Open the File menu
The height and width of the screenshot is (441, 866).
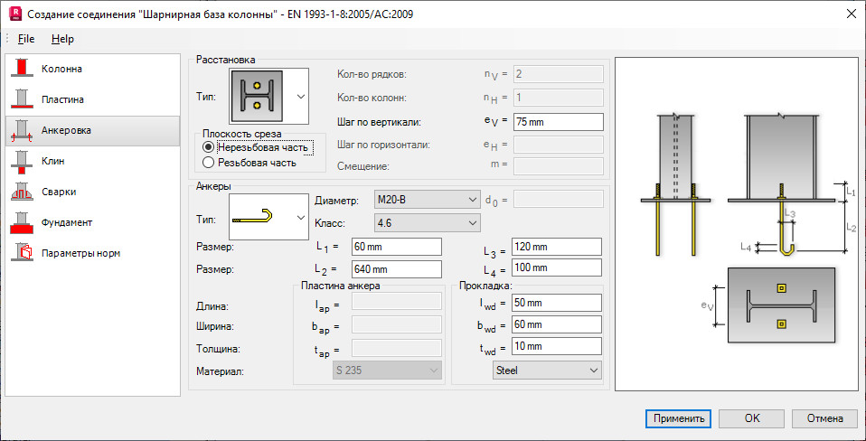click(x=26, y=39)
